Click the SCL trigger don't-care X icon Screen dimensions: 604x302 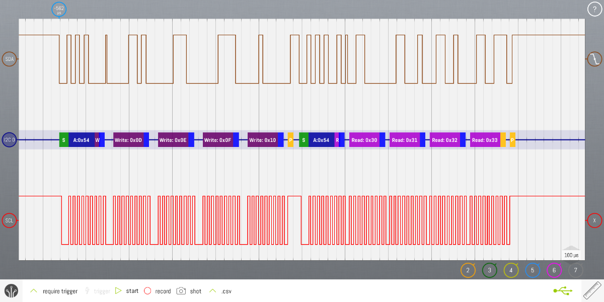(594, 220)
